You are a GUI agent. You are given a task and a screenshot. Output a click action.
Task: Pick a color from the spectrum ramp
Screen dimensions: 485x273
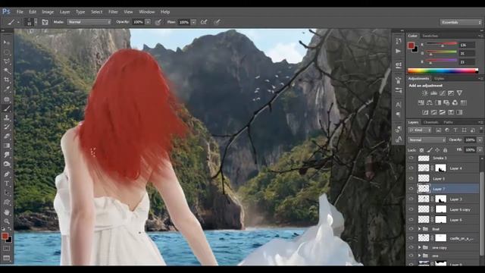point(443,71)
